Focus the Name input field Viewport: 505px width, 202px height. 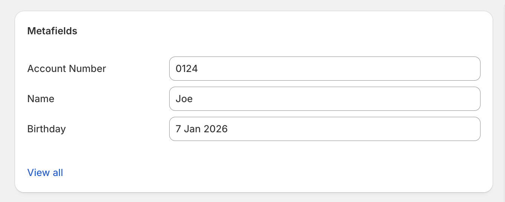[324, 99]
